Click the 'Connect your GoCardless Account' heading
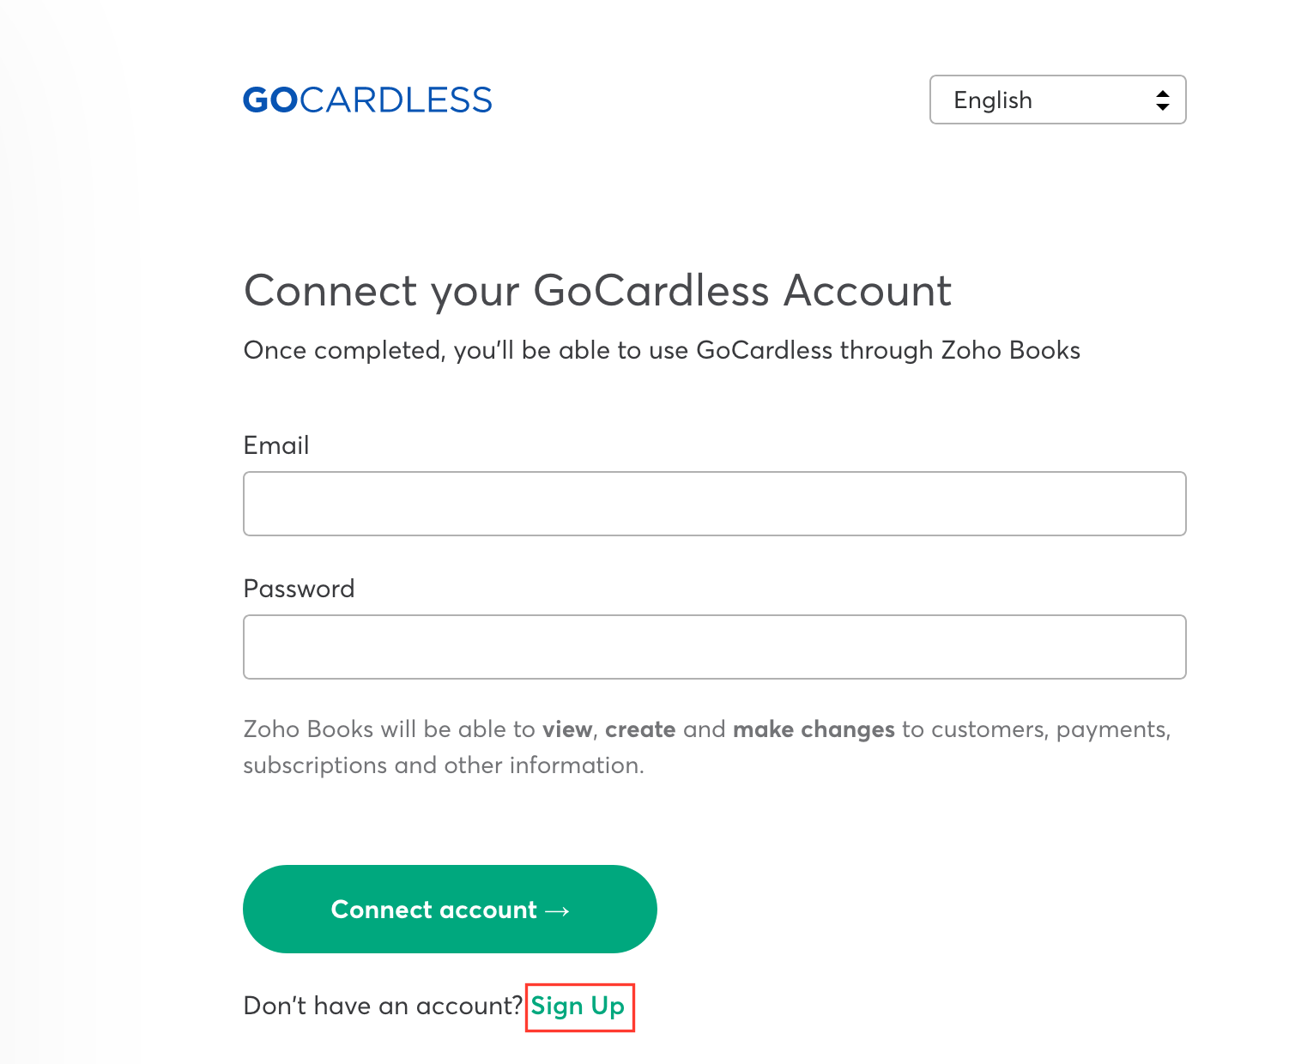Viewport: 1289px width, 1064px height. coord(597,291)
